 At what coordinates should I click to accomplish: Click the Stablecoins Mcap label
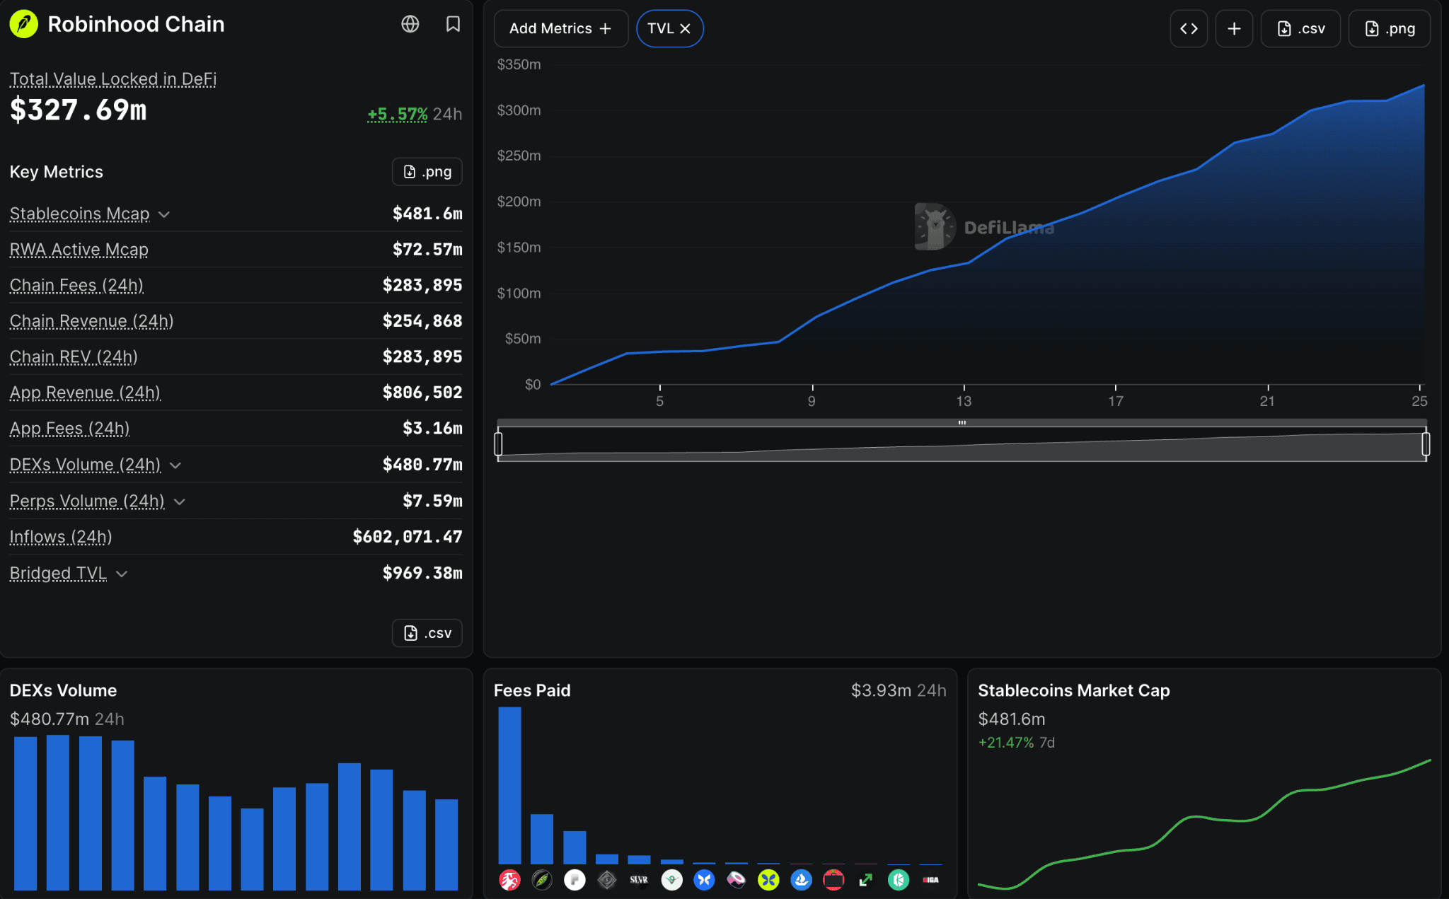pos(80,214)
